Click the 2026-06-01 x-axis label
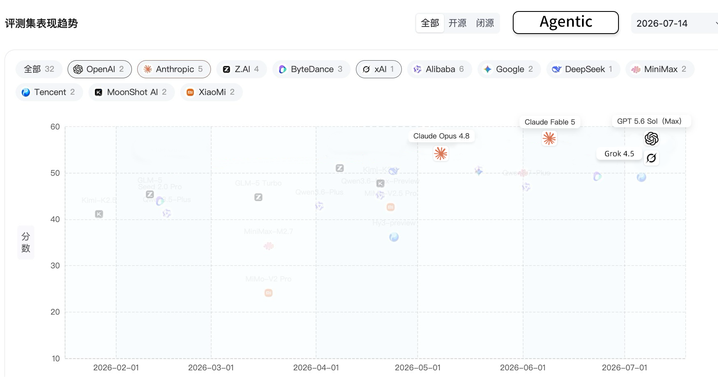The image size is (718, 381). (523, 368)
